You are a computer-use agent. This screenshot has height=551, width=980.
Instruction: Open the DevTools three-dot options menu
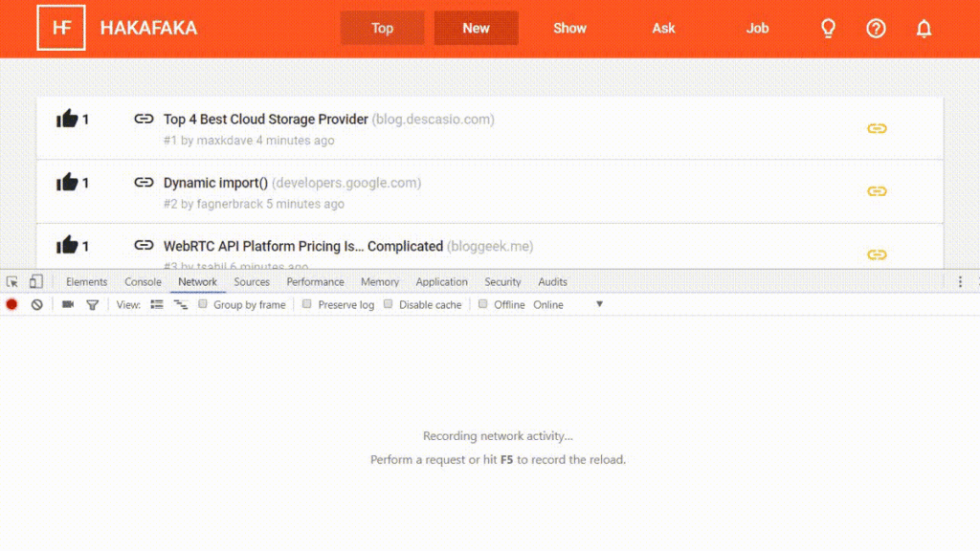click(960, 281)
